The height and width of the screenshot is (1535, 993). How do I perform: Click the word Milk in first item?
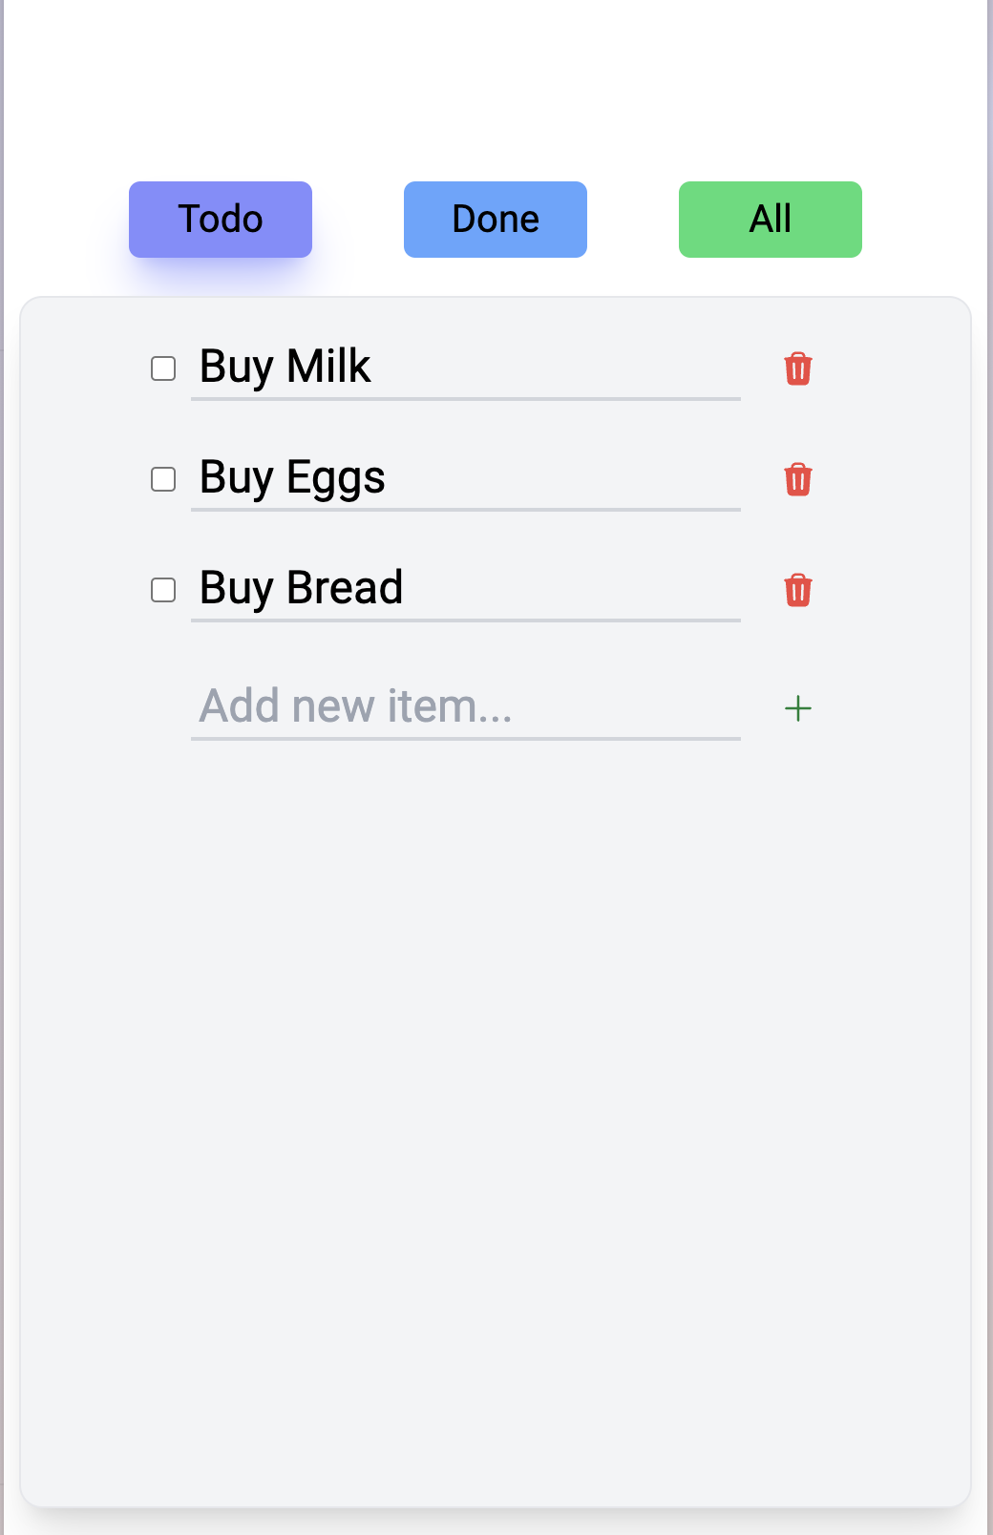coord(328,367)
